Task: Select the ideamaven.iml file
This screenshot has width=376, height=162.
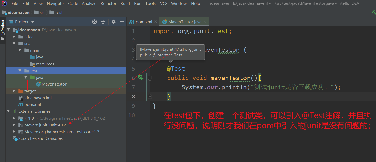Action: tap(35, 98)
